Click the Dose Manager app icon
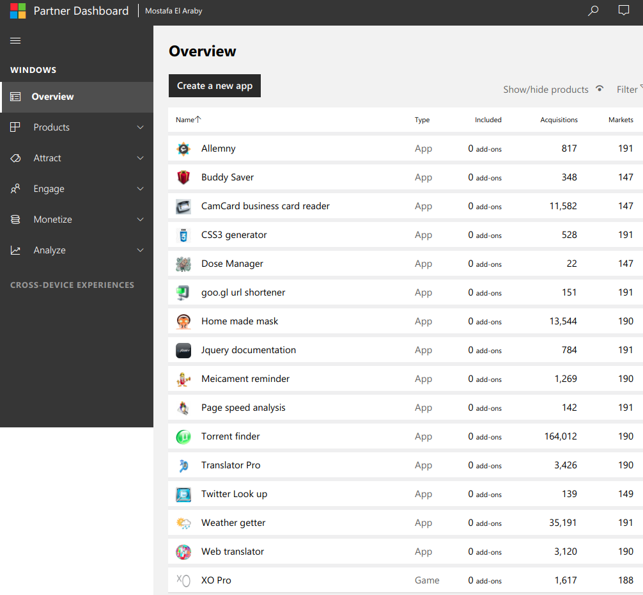The image size is (643, 595). click(x=183, y=264)
